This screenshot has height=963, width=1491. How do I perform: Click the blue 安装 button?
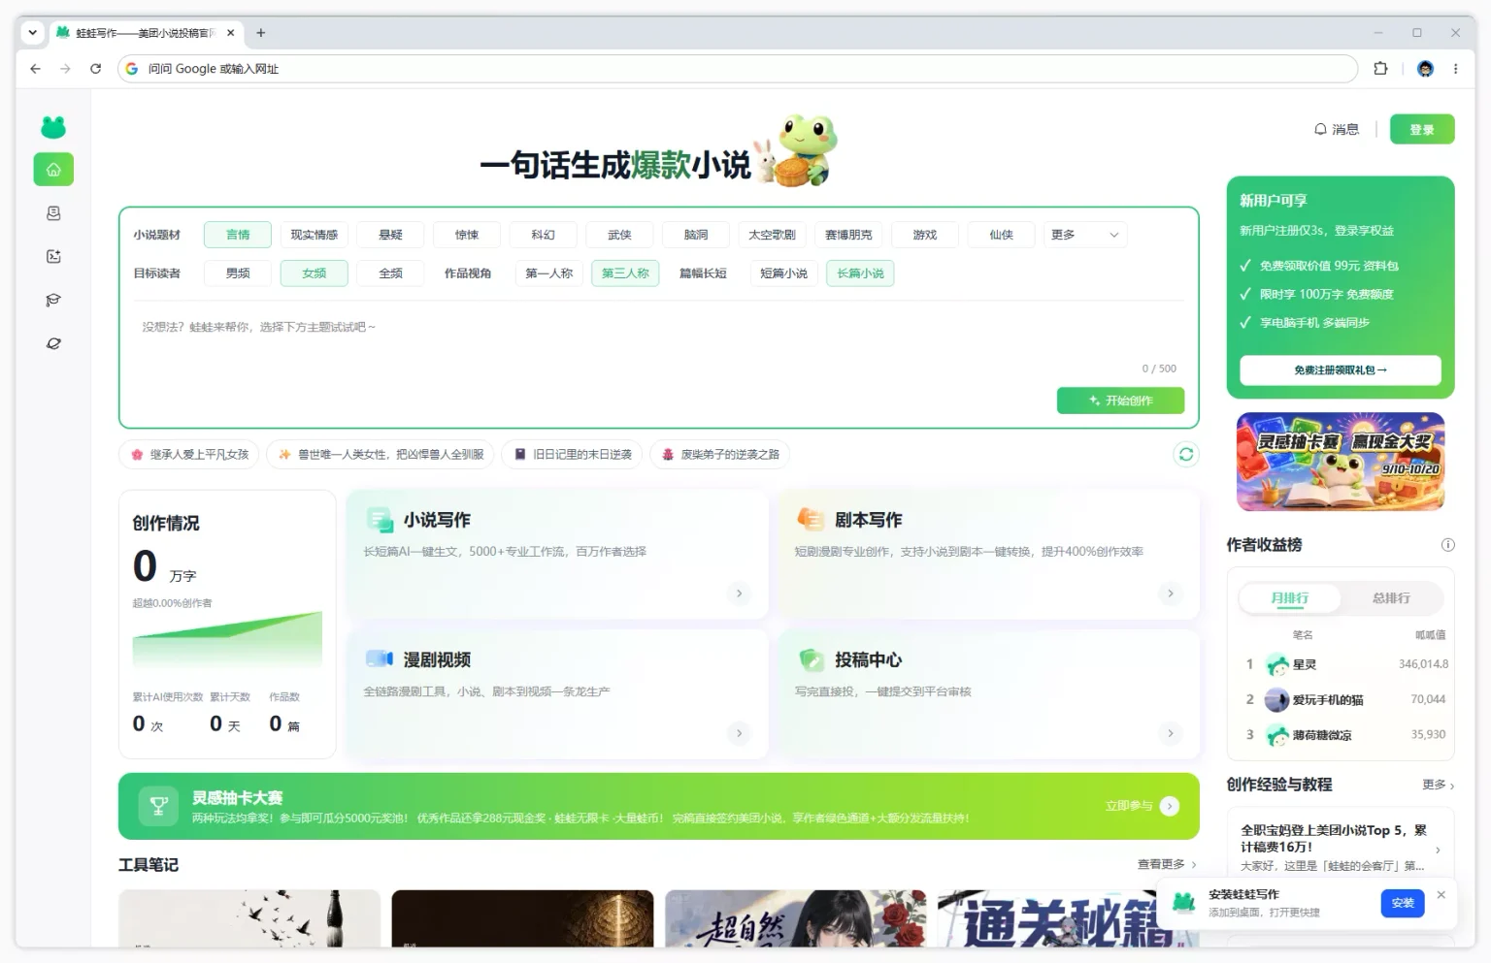(x=1403, y=903)
